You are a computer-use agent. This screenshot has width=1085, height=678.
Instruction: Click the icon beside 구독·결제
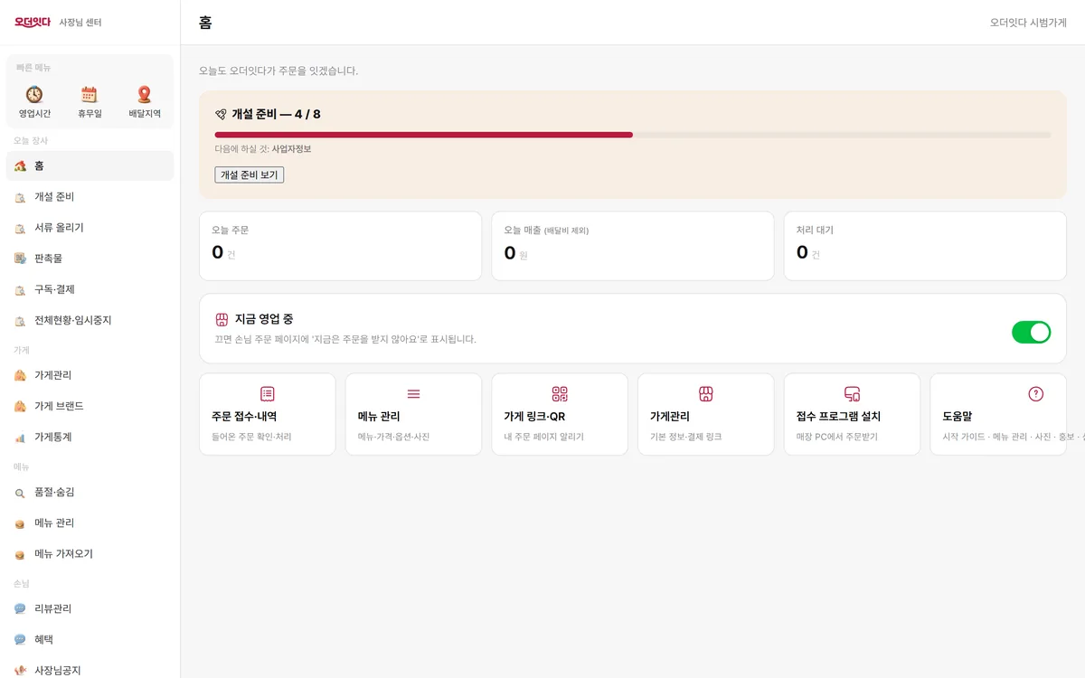(x=20, y=289)
